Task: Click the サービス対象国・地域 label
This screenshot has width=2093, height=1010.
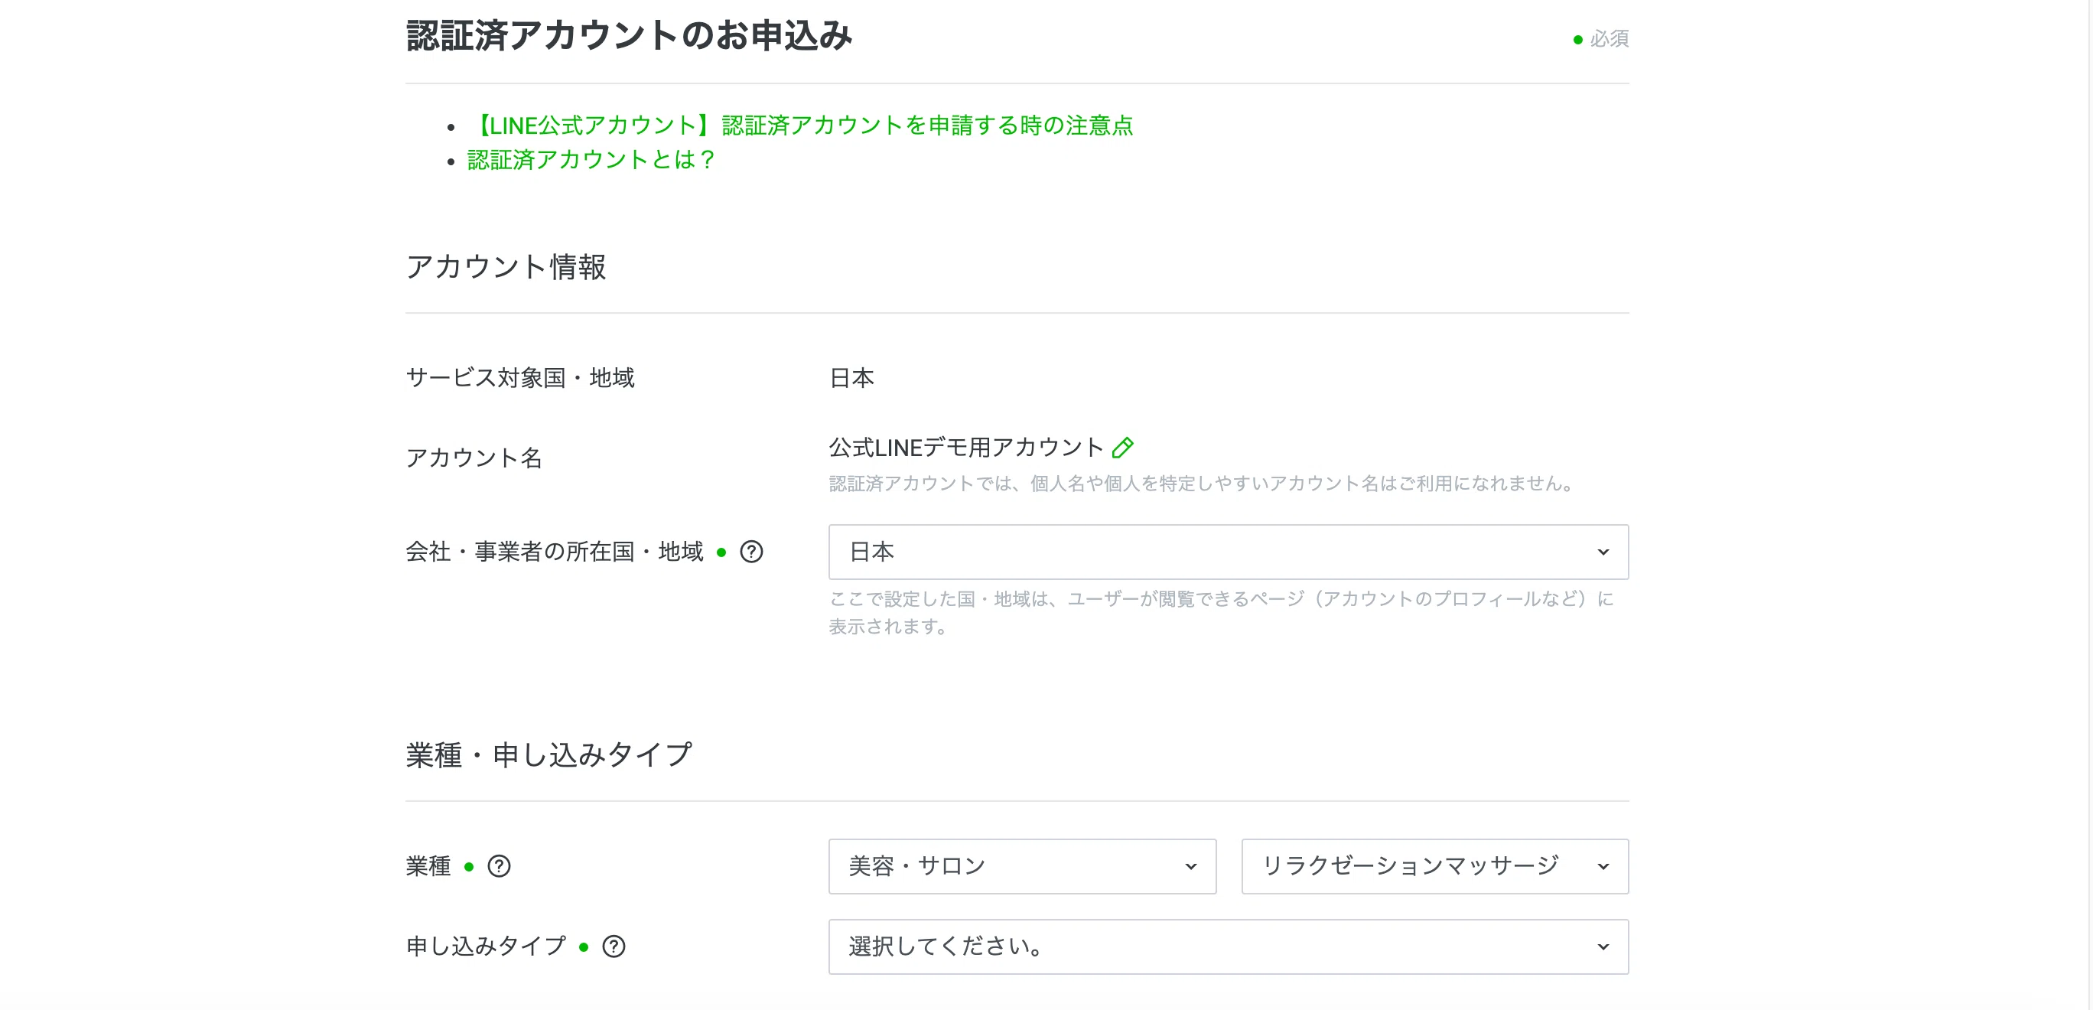Action: coord(520,378)
